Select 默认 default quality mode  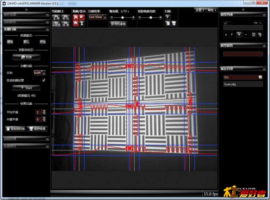pyautogui.click(x=26, y=42)
